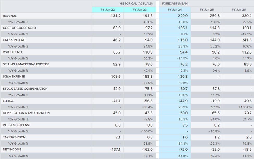Click the FY Jan-26 revenue value 330.4

tap(247, 16)
